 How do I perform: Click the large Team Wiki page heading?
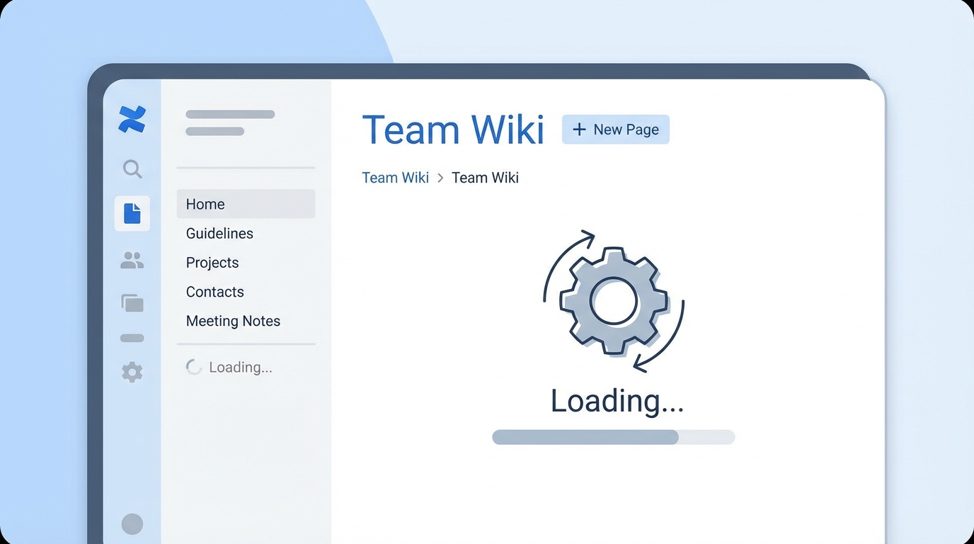tap(453, 130)
